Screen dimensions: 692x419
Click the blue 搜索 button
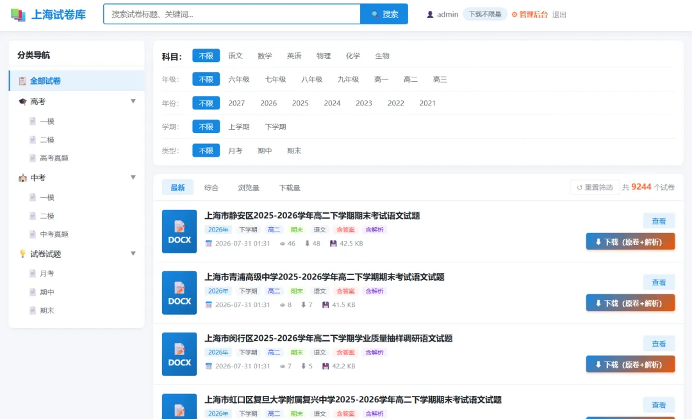pos(384,14)
